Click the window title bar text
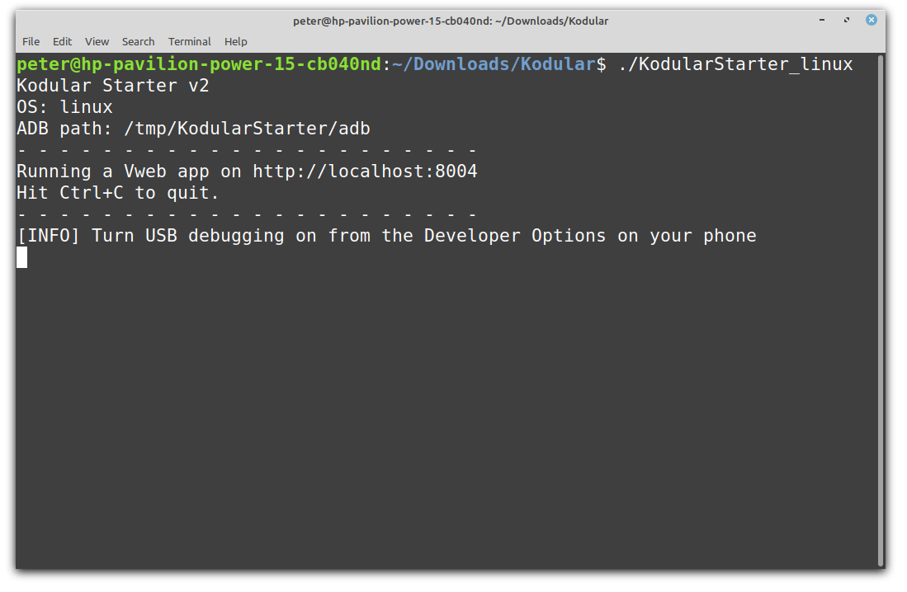Screen dimensions: 907x592 (x=451, y=21)
